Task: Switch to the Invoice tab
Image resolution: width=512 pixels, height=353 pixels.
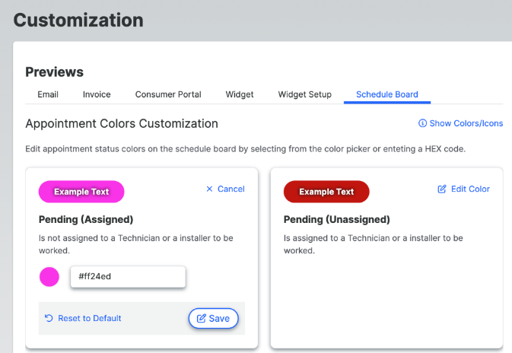Action: pos(97,94)
